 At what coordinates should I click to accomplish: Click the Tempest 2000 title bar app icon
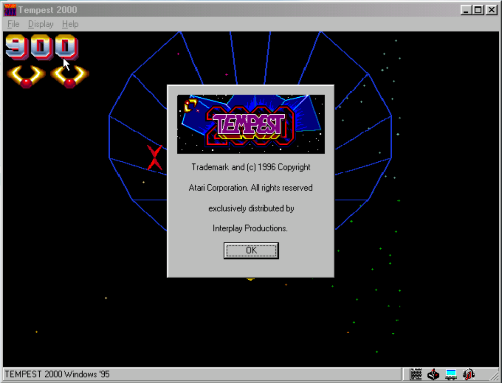[10, 10]
